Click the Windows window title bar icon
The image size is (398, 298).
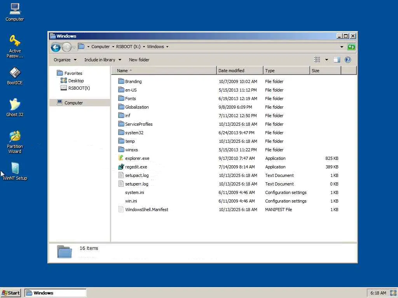pos(53,36)
